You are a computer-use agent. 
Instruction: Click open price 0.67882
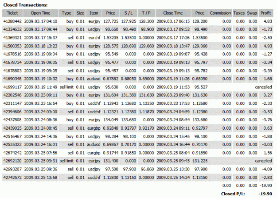pos(111,79)
